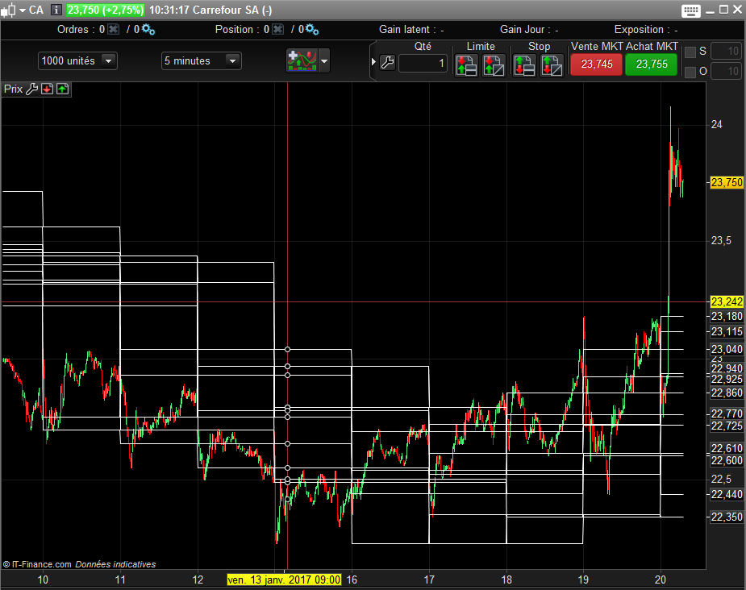Open the virtual keyboard icon in title bar
The image size is (746, 590).
click(690, 10)
